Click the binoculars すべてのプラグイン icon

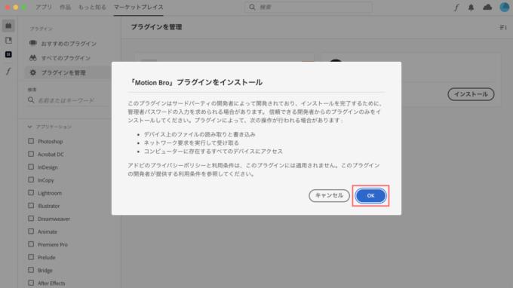(x=33, y=58)
